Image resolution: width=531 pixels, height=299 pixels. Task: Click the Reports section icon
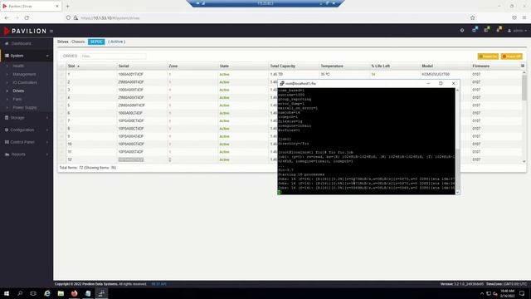click(x=7, y=154)
